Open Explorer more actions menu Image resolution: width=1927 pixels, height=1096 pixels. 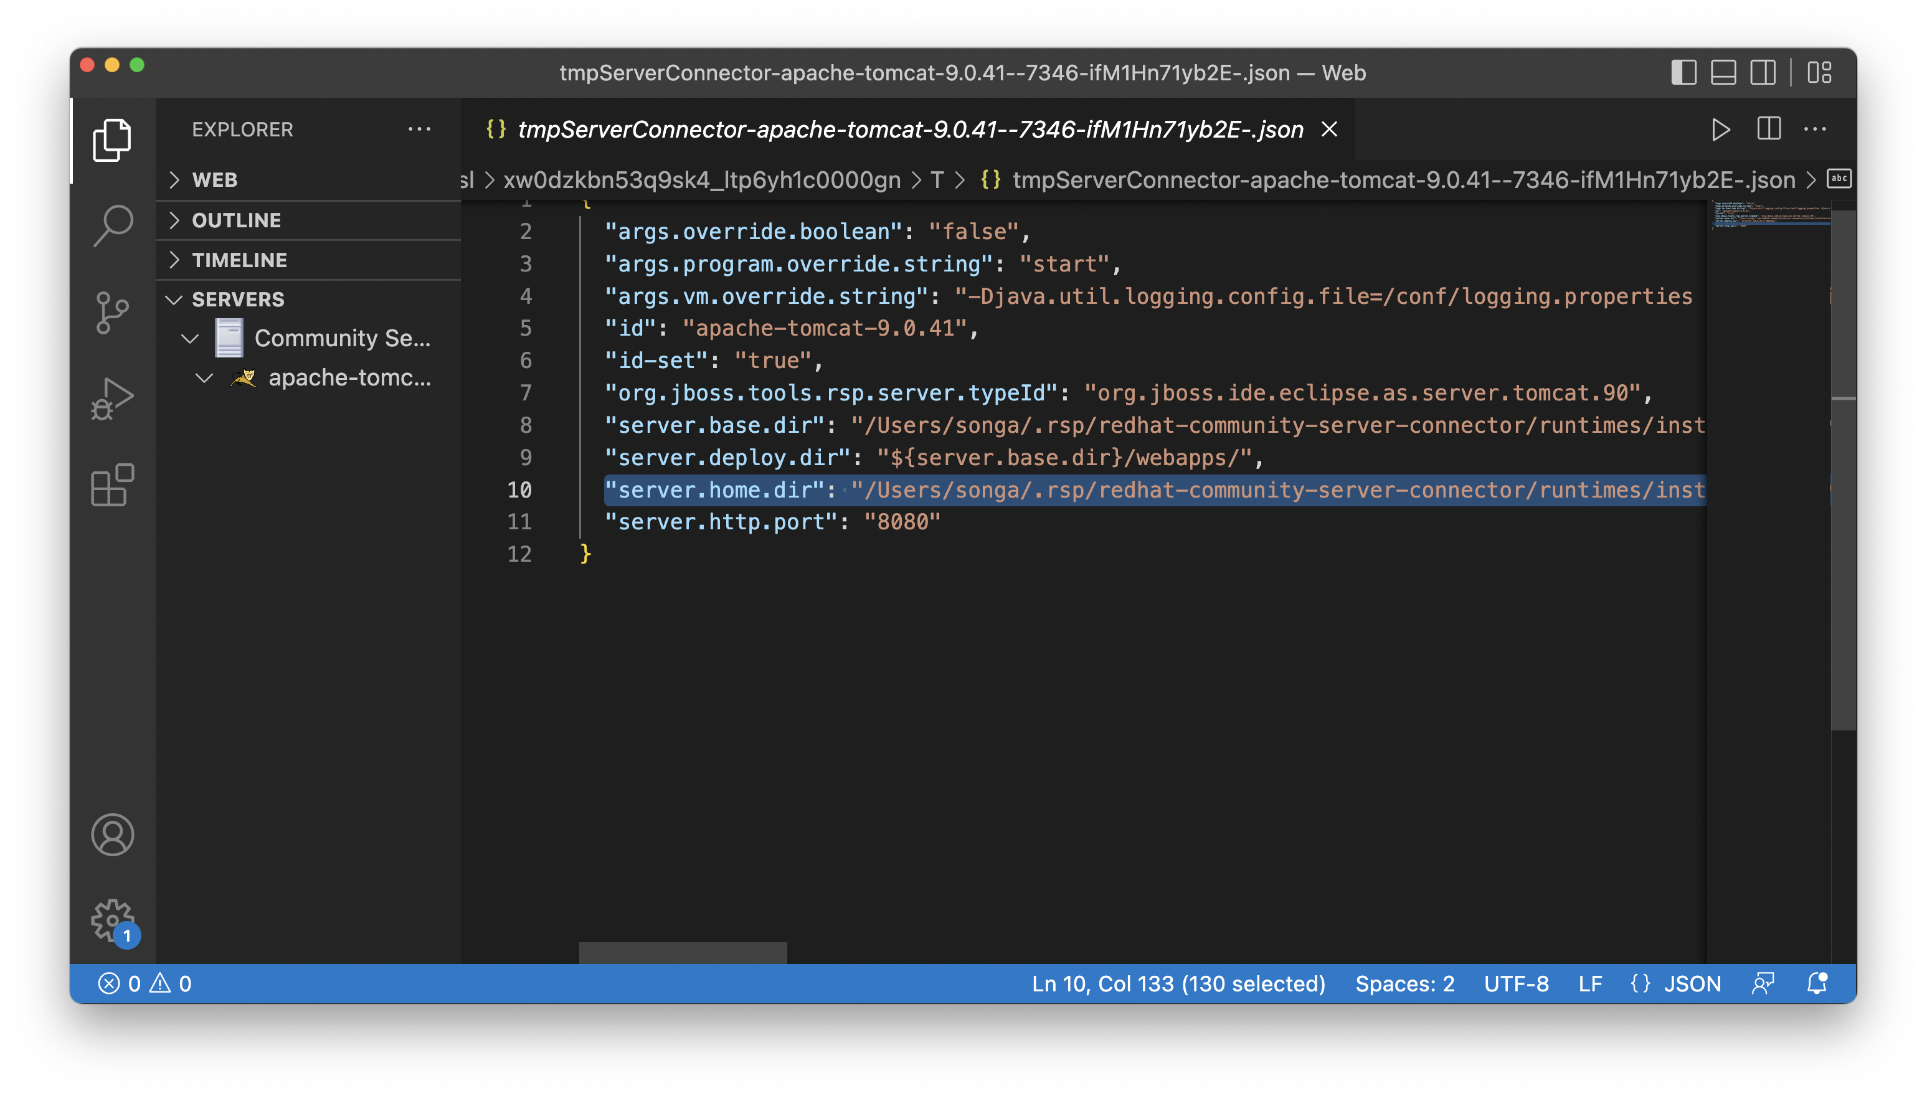point(419,130)
